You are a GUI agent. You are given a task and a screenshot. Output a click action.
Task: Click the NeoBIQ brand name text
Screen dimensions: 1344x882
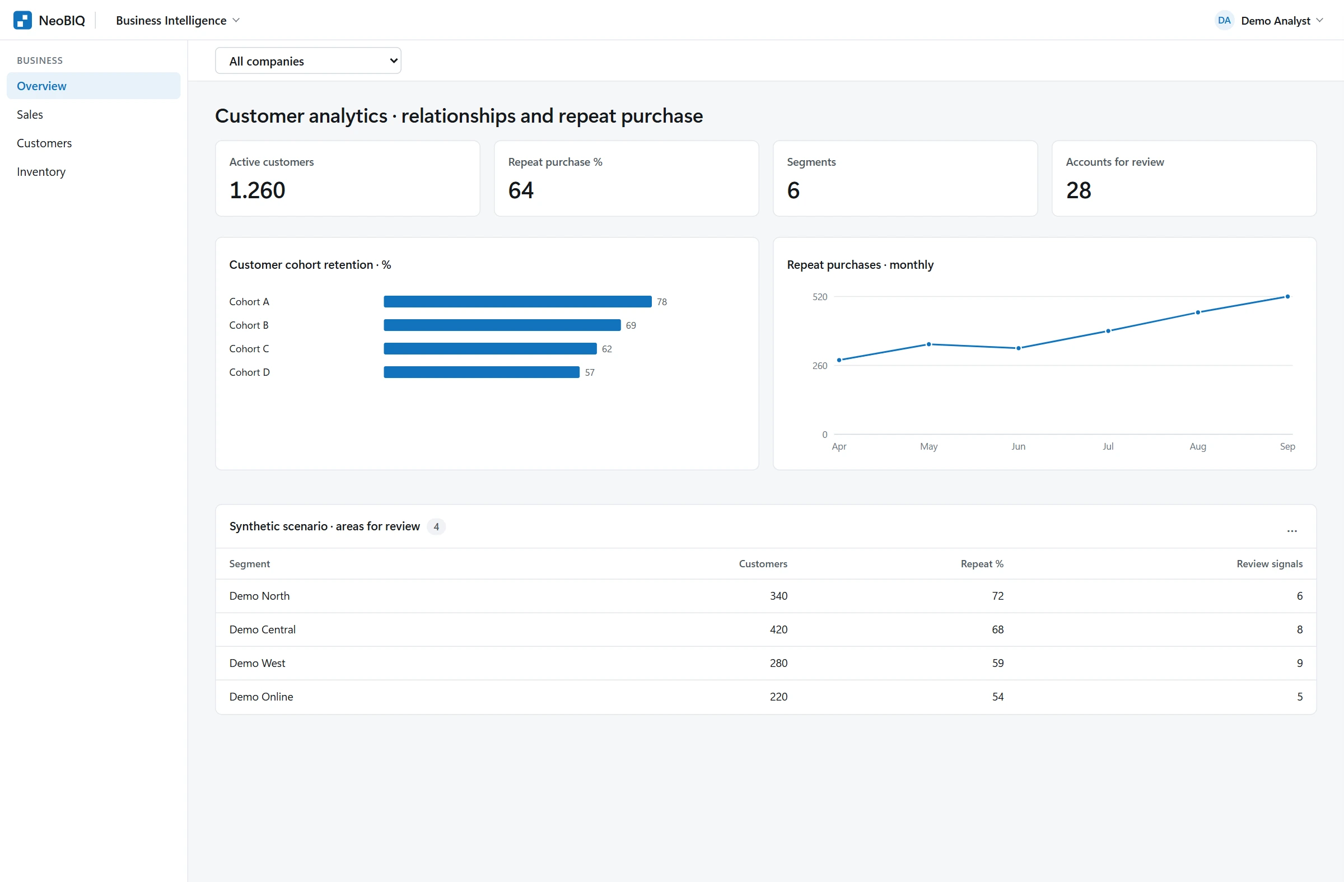tap(62, 21)
